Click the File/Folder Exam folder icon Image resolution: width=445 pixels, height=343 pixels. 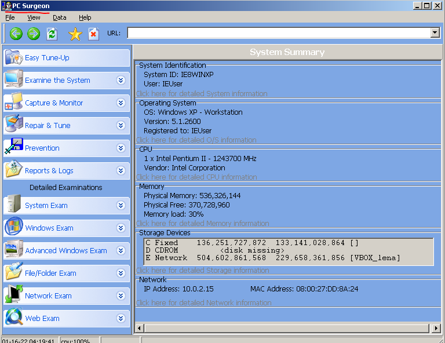point(14,271)
